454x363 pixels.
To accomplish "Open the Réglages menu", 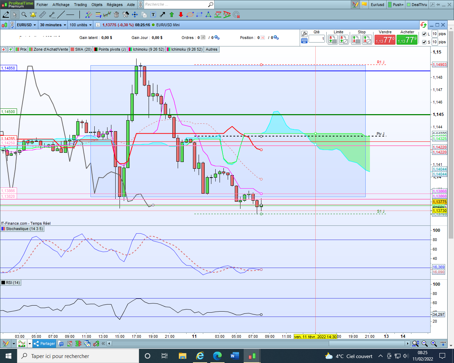I will click(115, 5).
